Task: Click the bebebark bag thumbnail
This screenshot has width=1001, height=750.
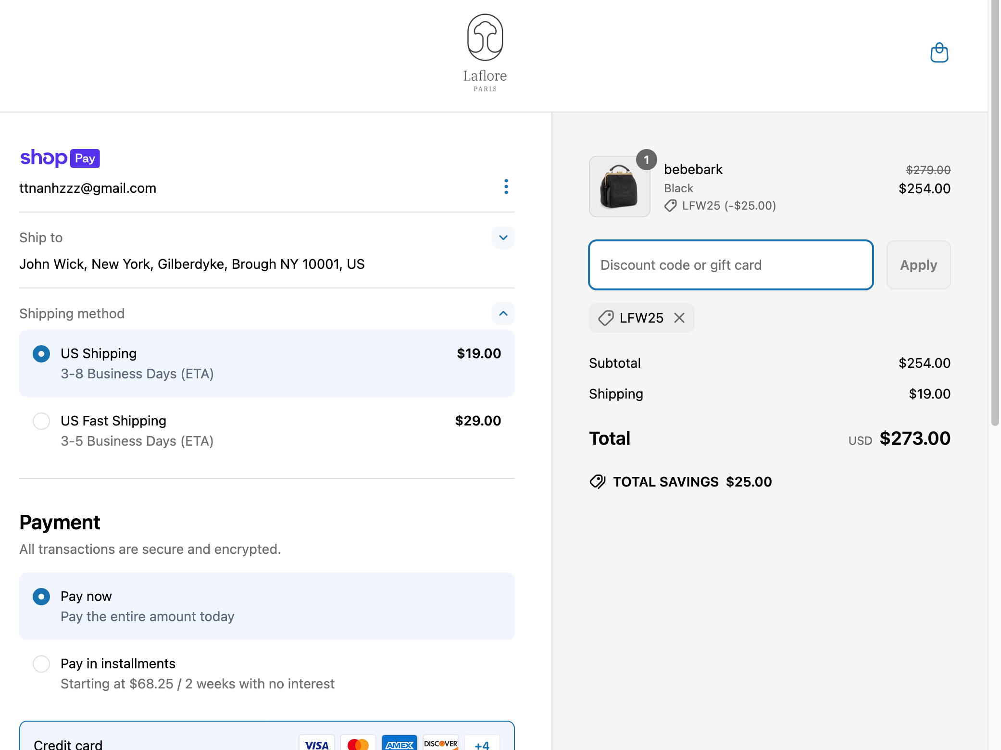Action: click(619, 187)
